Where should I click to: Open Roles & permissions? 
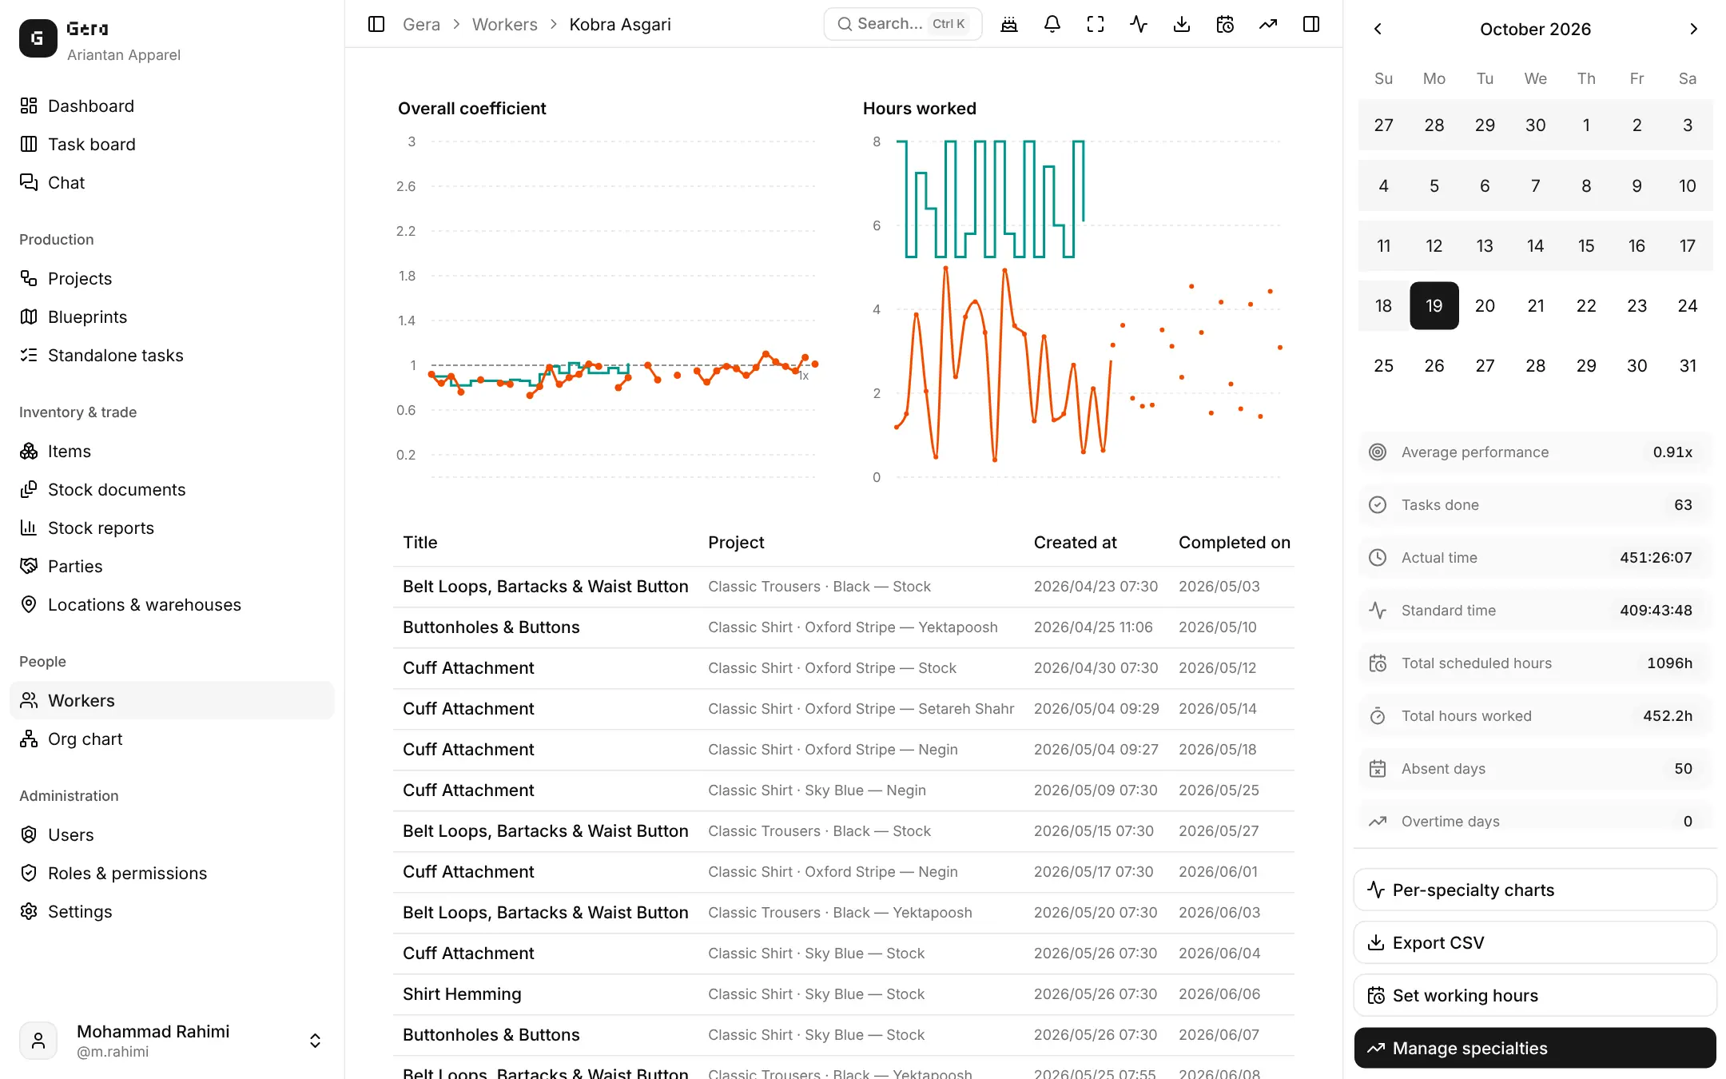click(172, 873)
